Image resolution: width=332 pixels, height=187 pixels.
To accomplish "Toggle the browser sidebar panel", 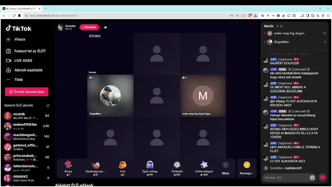I will pos(307,16).
